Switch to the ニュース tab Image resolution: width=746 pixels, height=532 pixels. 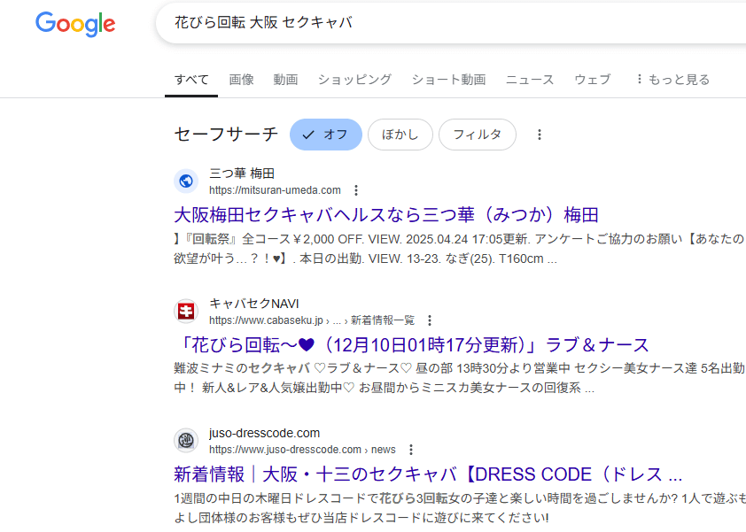pos(530,80)
